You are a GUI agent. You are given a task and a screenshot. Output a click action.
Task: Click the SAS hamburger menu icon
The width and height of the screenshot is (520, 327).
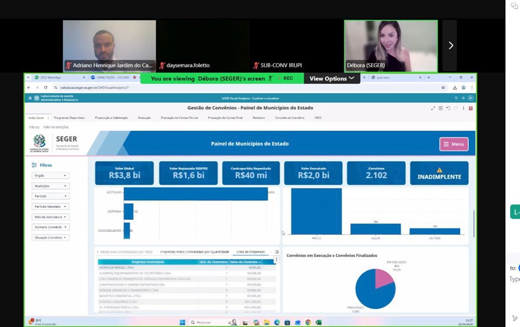coord(29,98)
